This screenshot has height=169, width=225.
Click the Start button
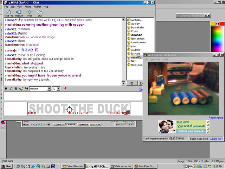coord(7,166)
